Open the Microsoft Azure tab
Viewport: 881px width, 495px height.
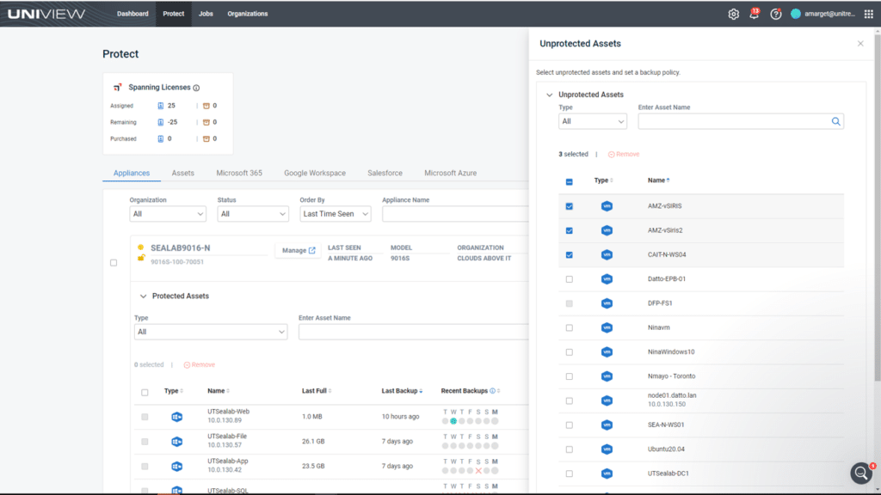[450, 173]
